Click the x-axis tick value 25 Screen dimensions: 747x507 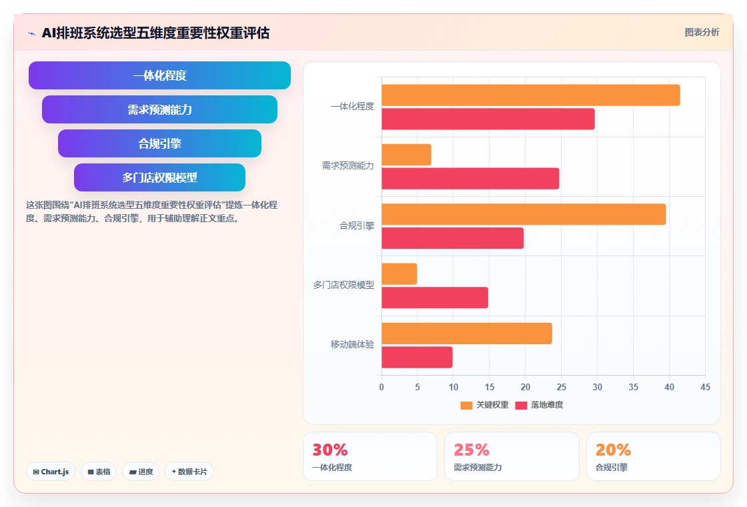point(561,388)
